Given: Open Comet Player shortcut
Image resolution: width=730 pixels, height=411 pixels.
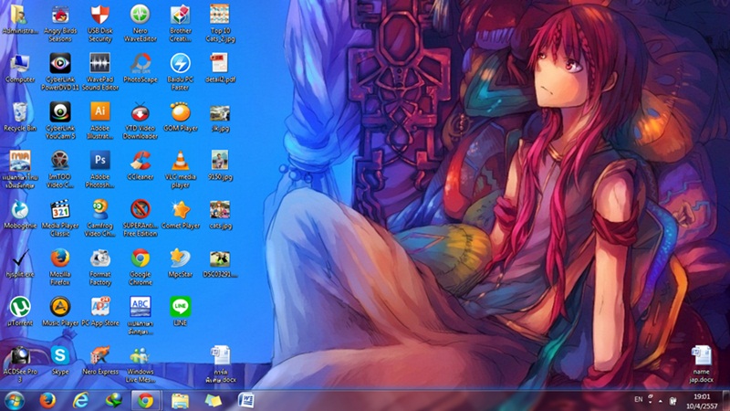Looking at the screenshot, I should 180,215.
